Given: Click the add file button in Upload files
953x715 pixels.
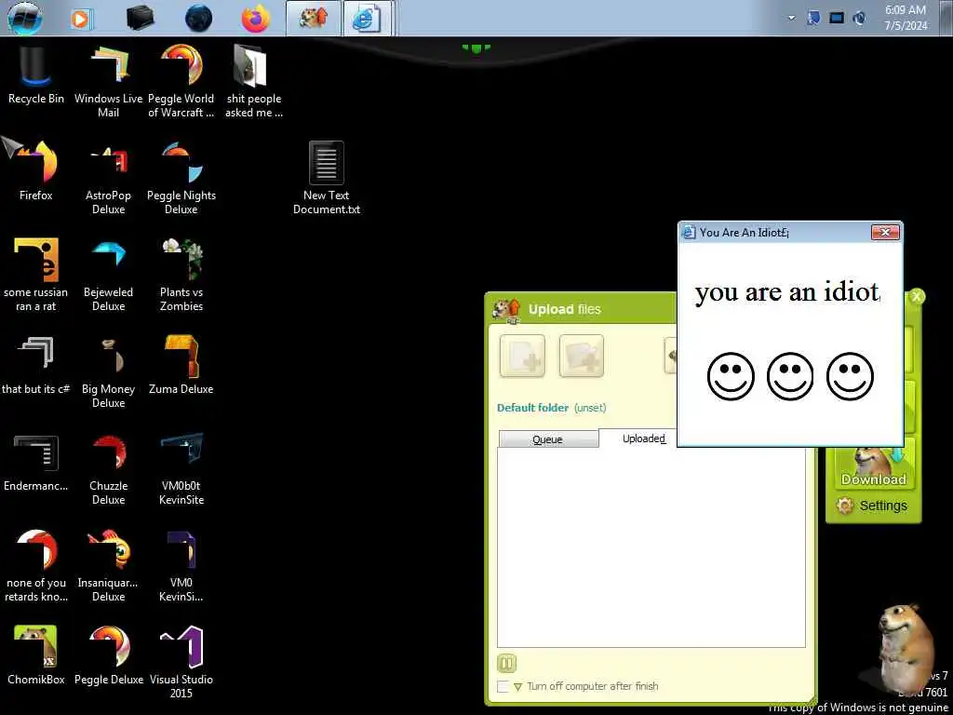Looking at the screenshot, I should tap(522, 356).
